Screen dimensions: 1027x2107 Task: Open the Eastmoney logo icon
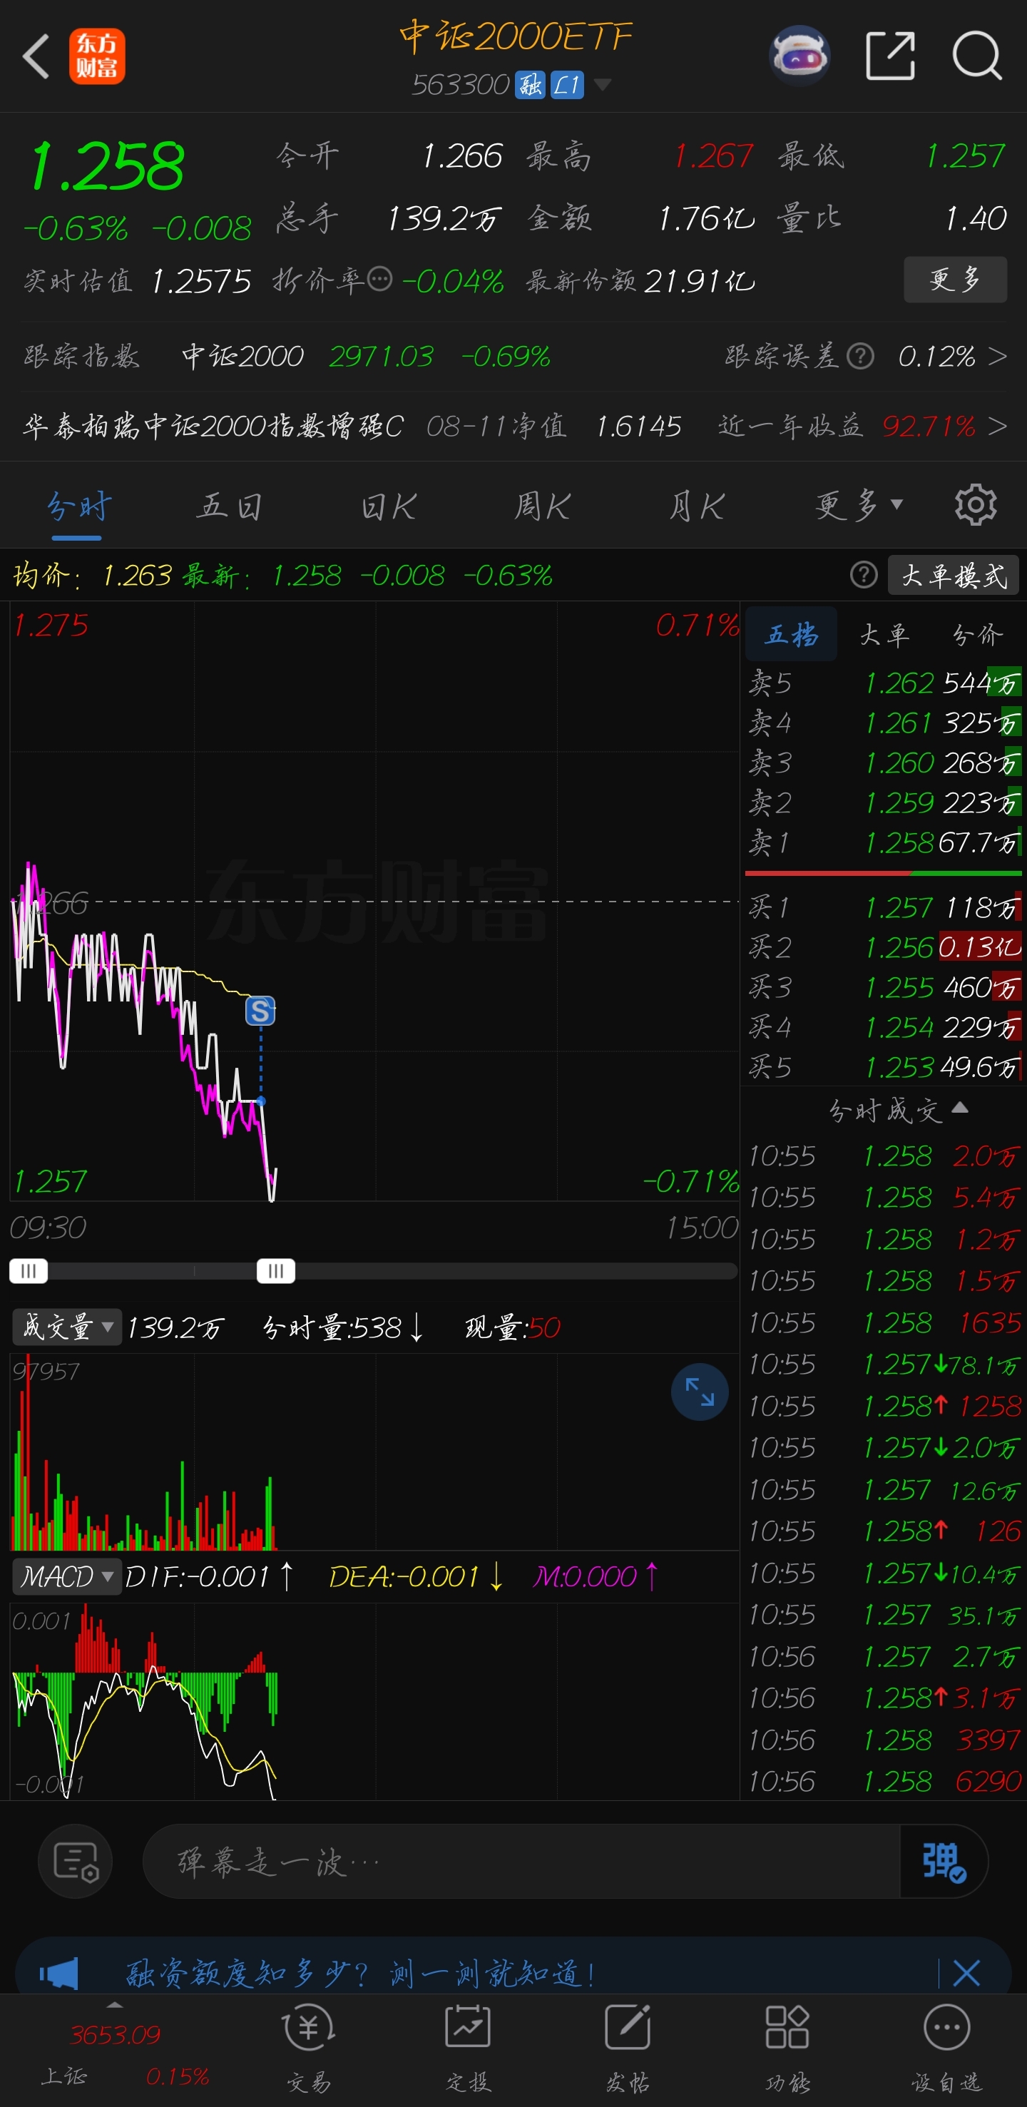pos(96,56)
